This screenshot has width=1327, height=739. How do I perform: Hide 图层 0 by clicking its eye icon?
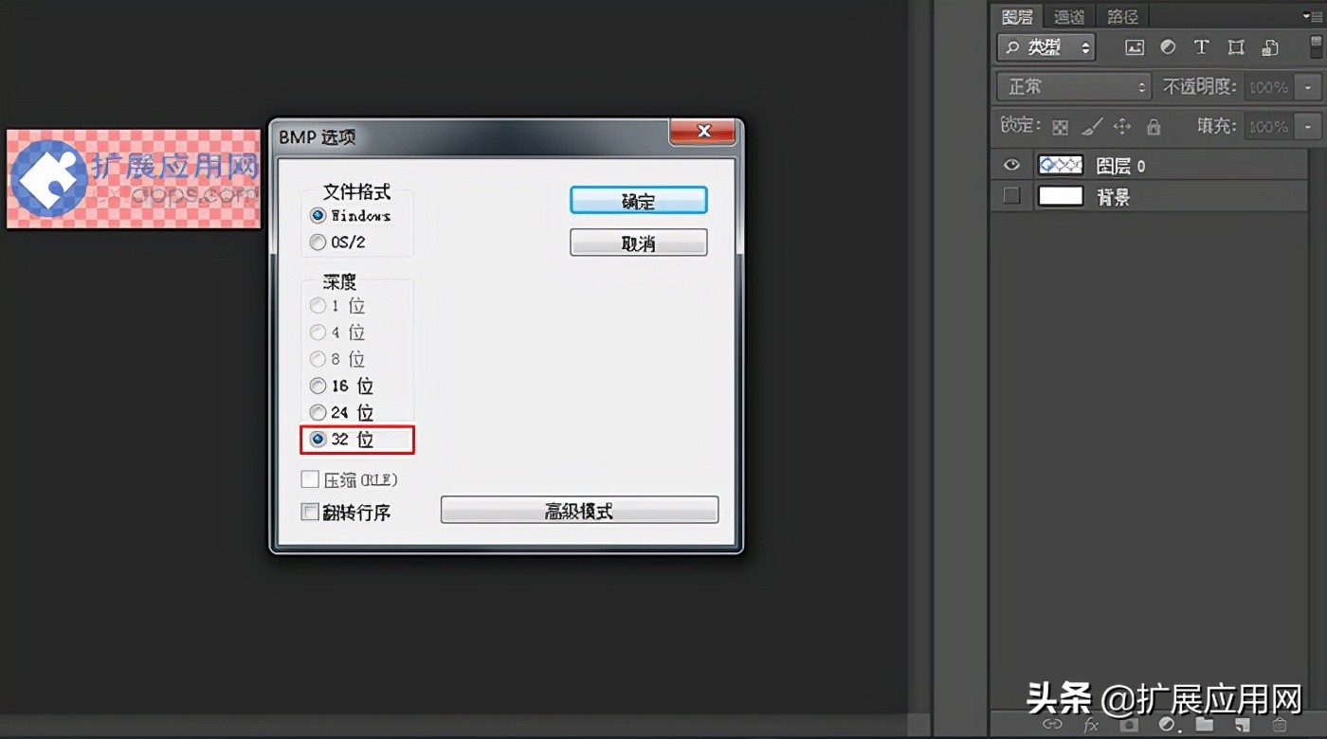(x=1010, y=164)
